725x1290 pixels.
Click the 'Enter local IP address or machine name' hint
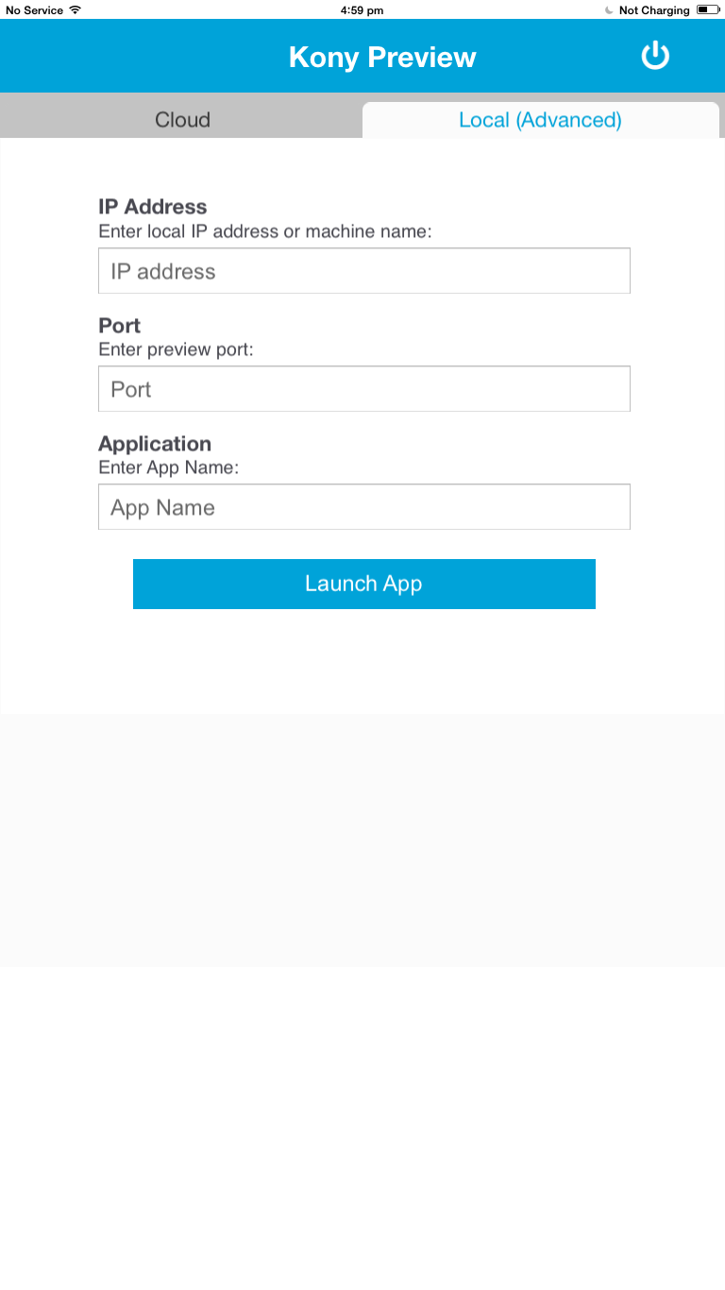[264, 230]
